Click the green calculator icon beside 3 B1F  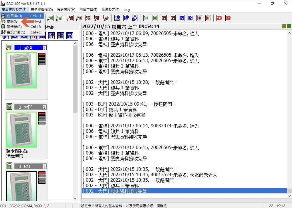point(9,165)
